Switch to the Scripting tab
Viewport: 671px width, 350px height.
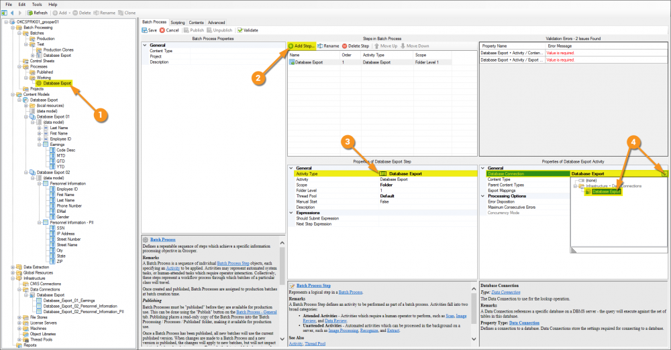[x=178, y=23]
